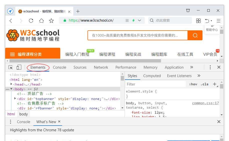The image size is (229, 141).
Task: Collapse the body element node
Action: [x=11, y=89]
